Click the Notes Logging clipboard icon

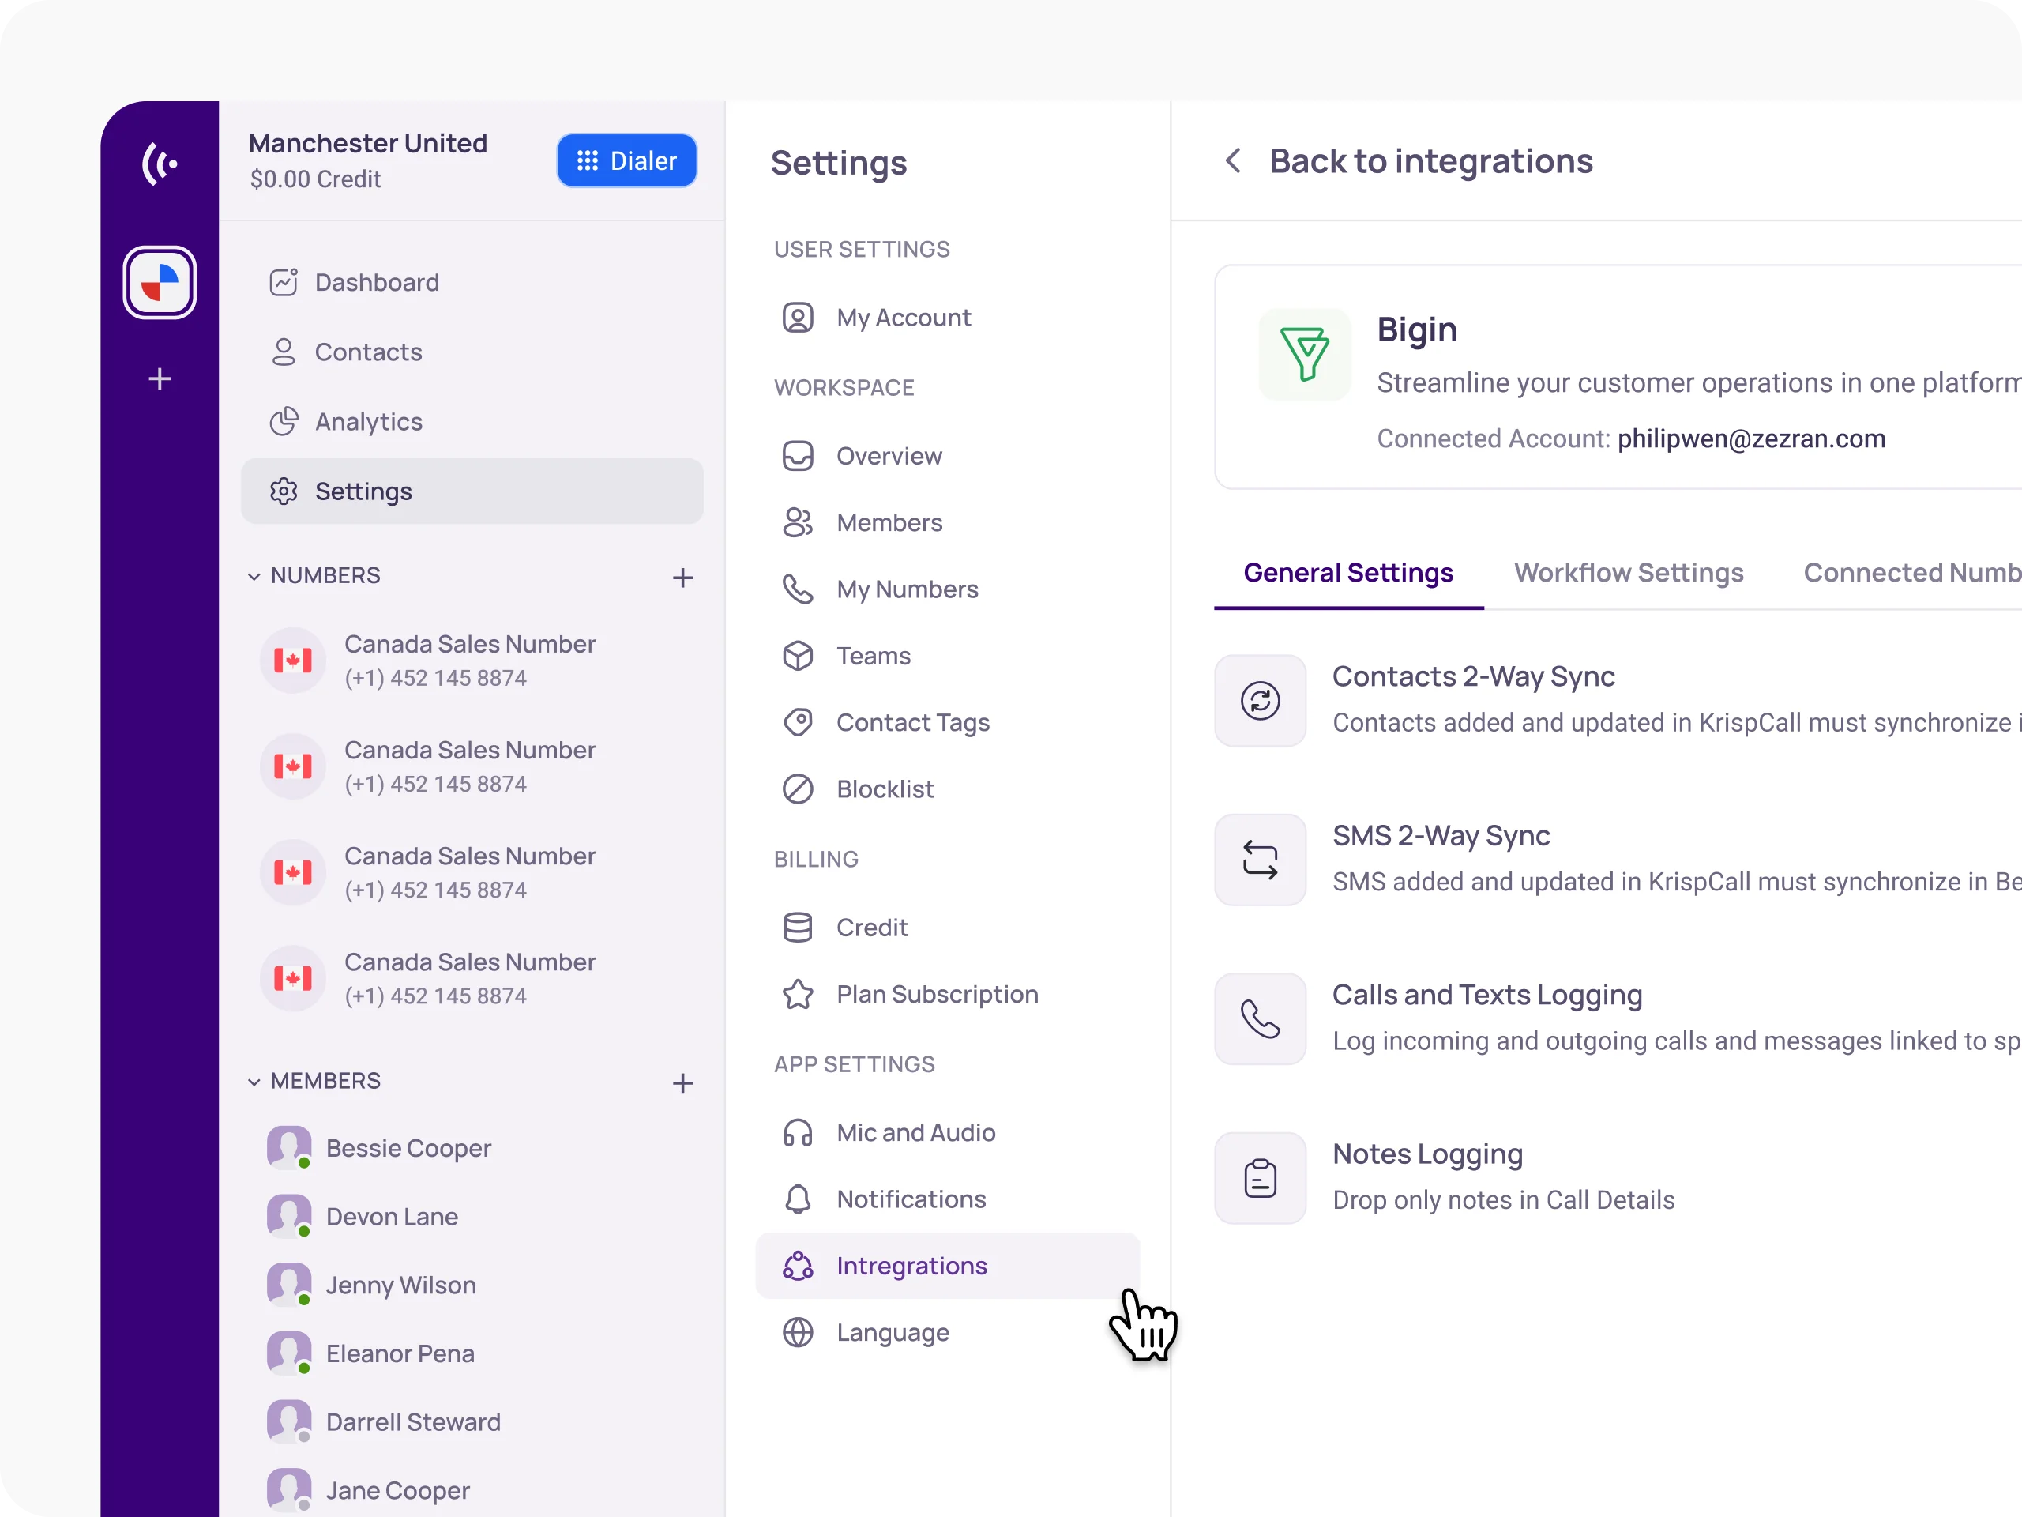[1260, 1178]
